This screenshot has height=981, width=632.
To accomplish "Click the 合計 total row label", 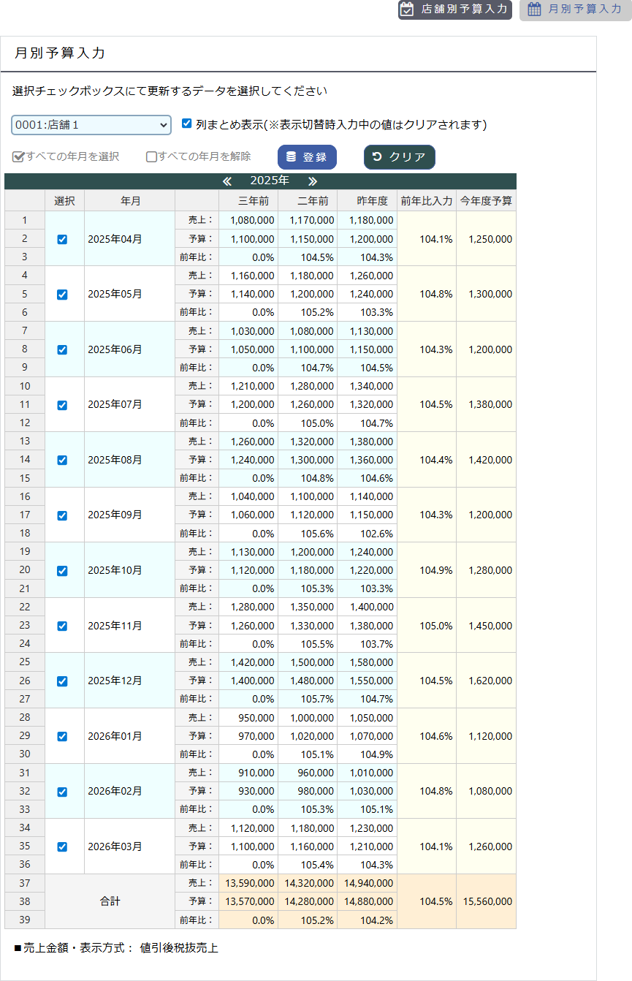I will coord(110,901).
